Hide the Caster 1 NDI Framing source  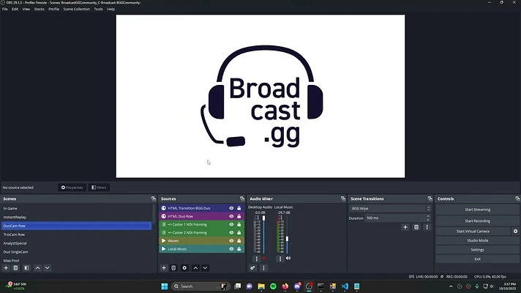tap(231, 224)
